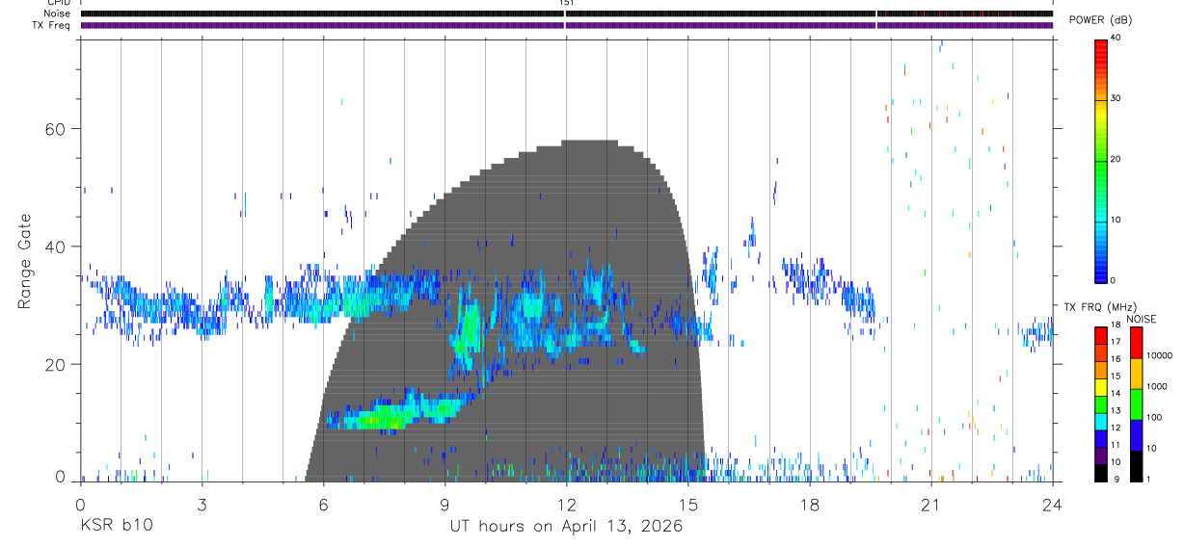Click the '151' CPID value at top

pyautogui.click(x=566, y=3)
